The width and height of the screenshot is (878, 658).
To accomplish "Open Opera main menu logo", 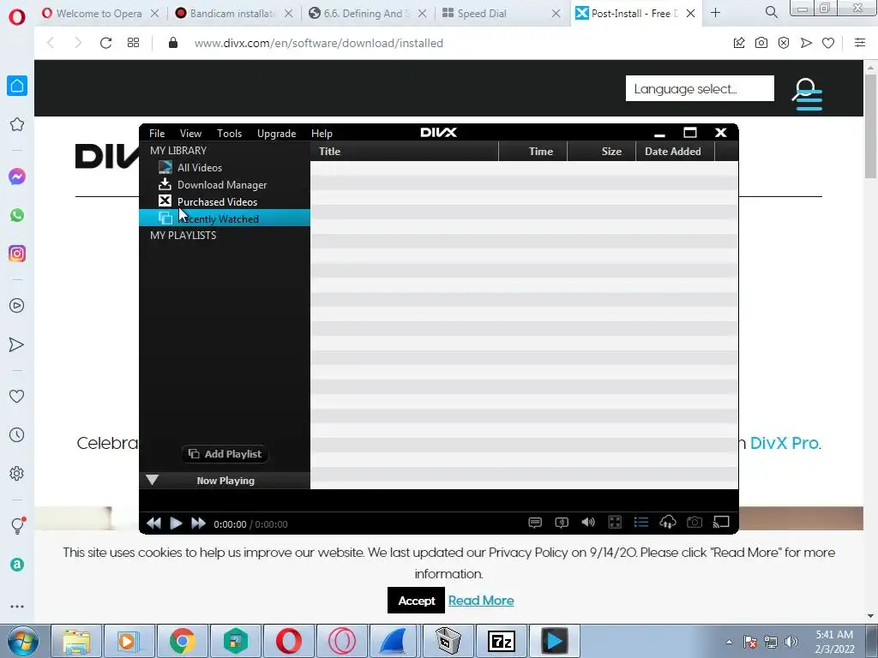I will tap(17, 17).
